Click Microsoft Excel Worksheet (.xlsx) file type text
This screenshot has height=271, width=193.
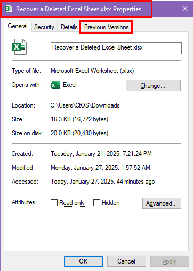tap(92, 71)
